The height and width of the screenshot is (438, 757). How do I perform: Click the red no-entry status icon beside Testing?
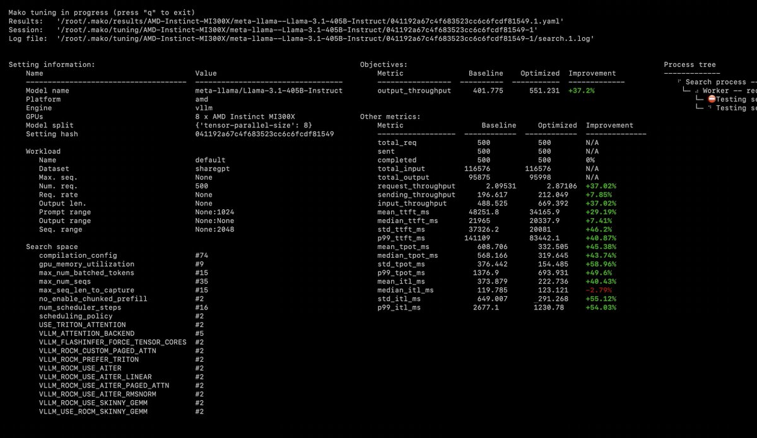tap(712, 99)
